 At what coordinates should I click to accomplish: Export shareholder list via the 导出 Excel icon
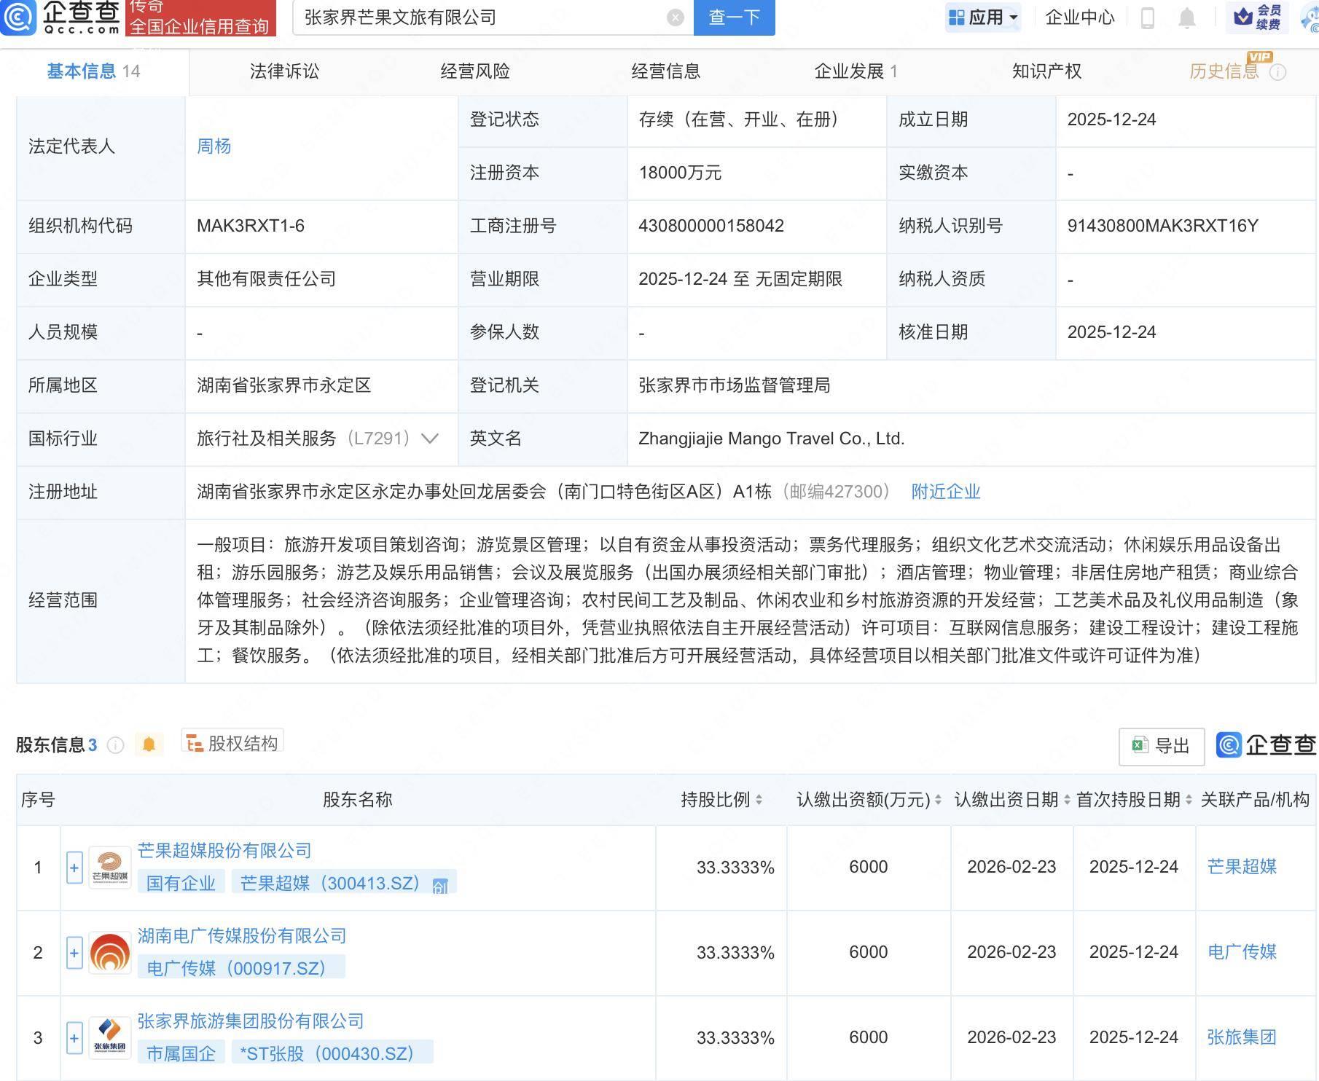pos(1160,746)
